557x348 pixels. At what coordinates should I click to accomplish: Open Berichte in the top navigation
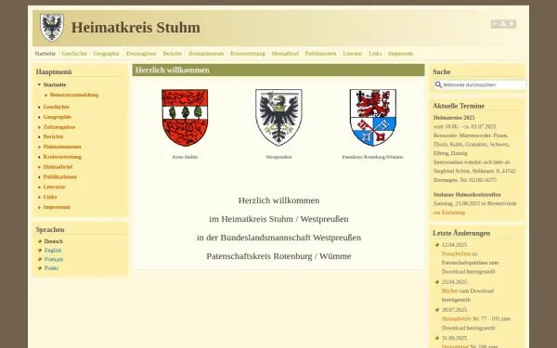click(173, 54)
